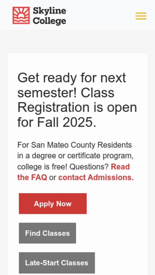Click the red Skyline College sun logo

coord(21,15)
